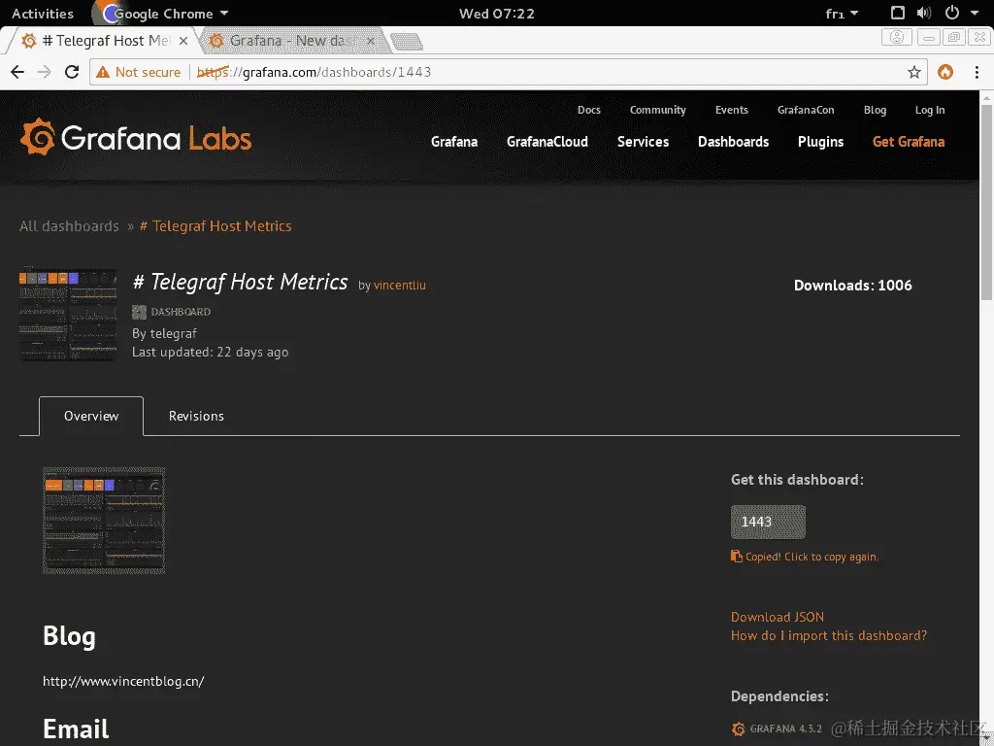The image size is (994, 746).
Task: Click the Log In link
Action: tap(930, 110)
